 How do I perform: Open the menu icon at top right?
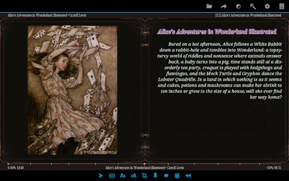tap(281, 6)
